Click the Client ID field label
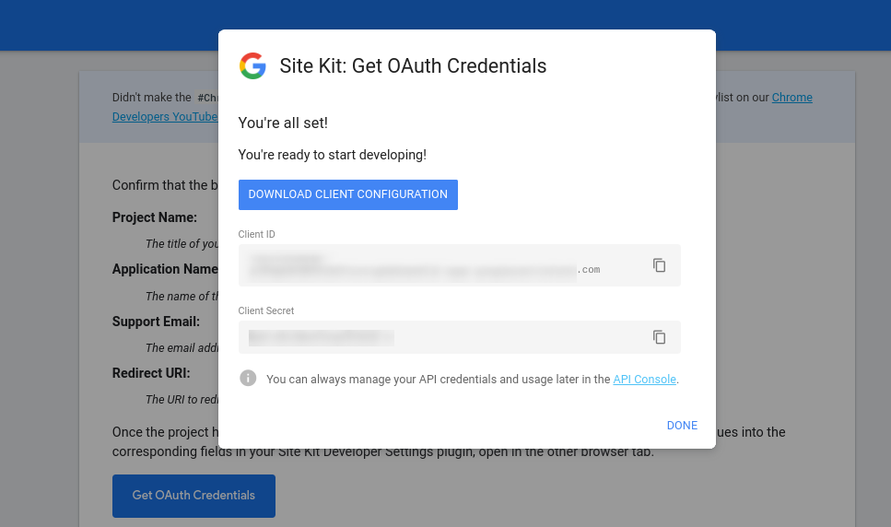This screenshot has width=891, height=527. pos(256,235)
